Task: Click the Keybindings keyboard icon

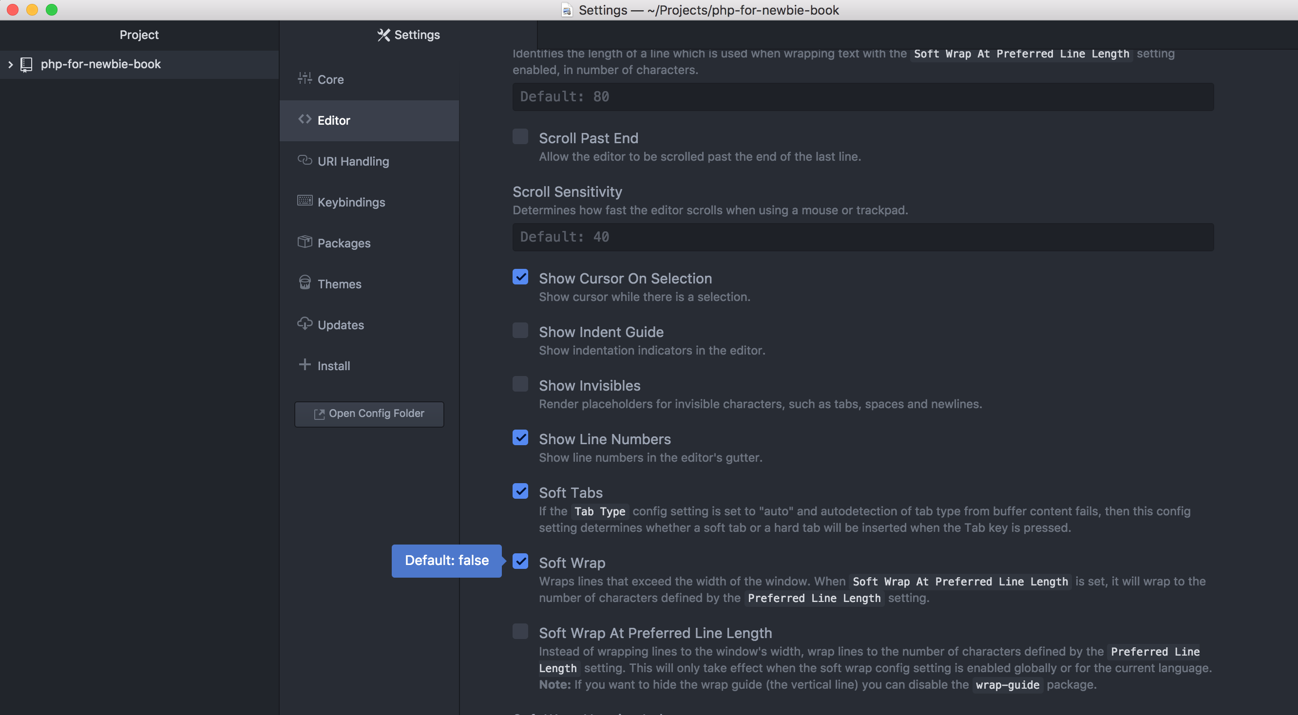Action: (305, 201)
